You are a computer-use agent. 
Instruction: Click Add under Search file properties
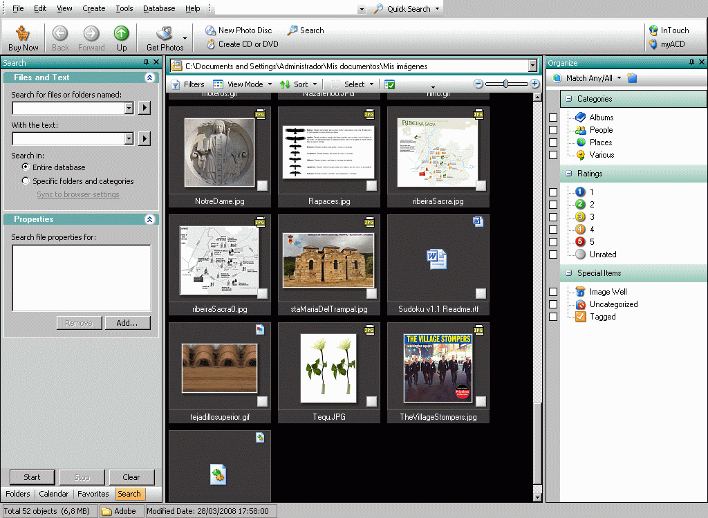(128, 322)
